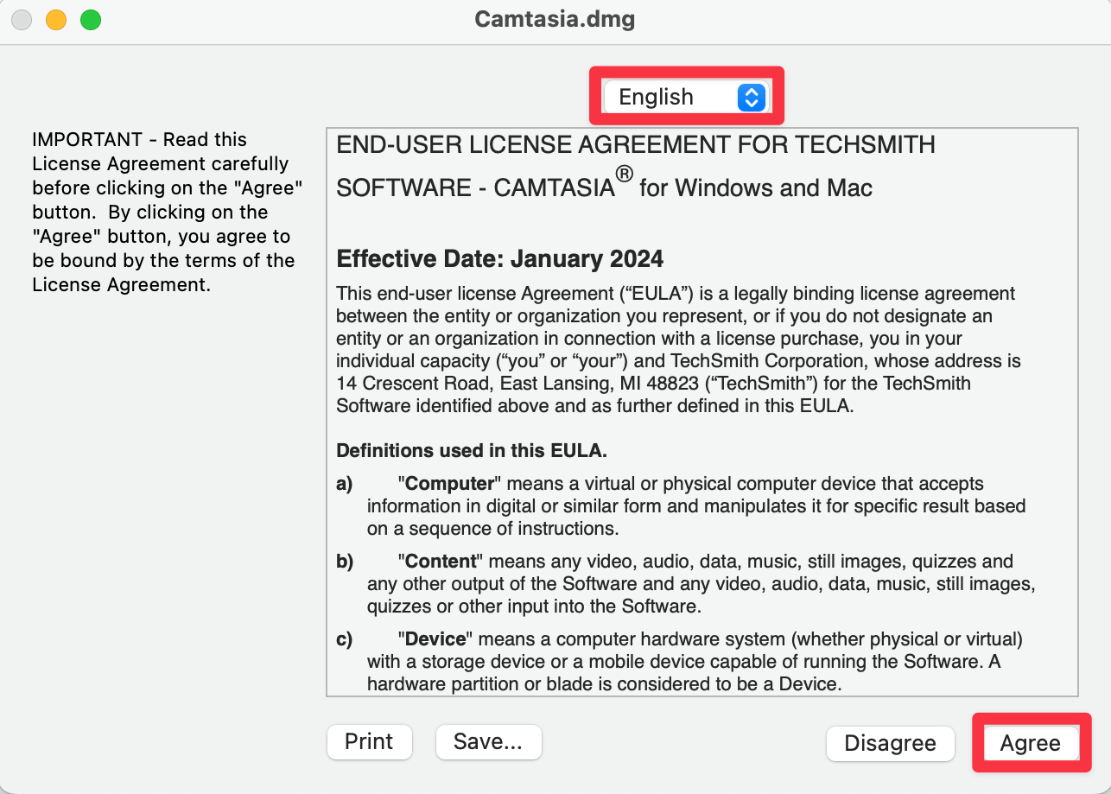Click the a) list marker
The image size is (1111, 794).
pyautogui.click(x=345, y=484)
